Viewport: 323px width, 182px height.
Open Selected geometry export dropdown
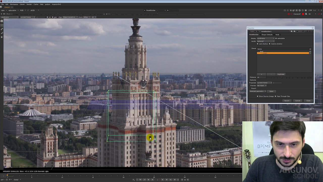[x=257, y=91]
